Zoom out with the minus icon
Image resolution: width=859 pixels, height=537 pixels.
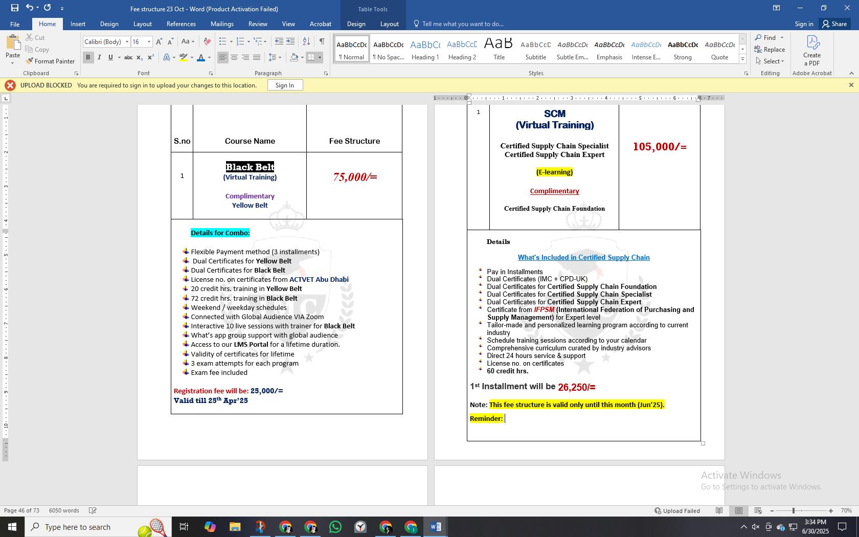point(772,511)
